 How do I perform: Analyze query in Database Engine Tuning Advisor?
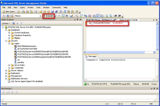(67, 16)
